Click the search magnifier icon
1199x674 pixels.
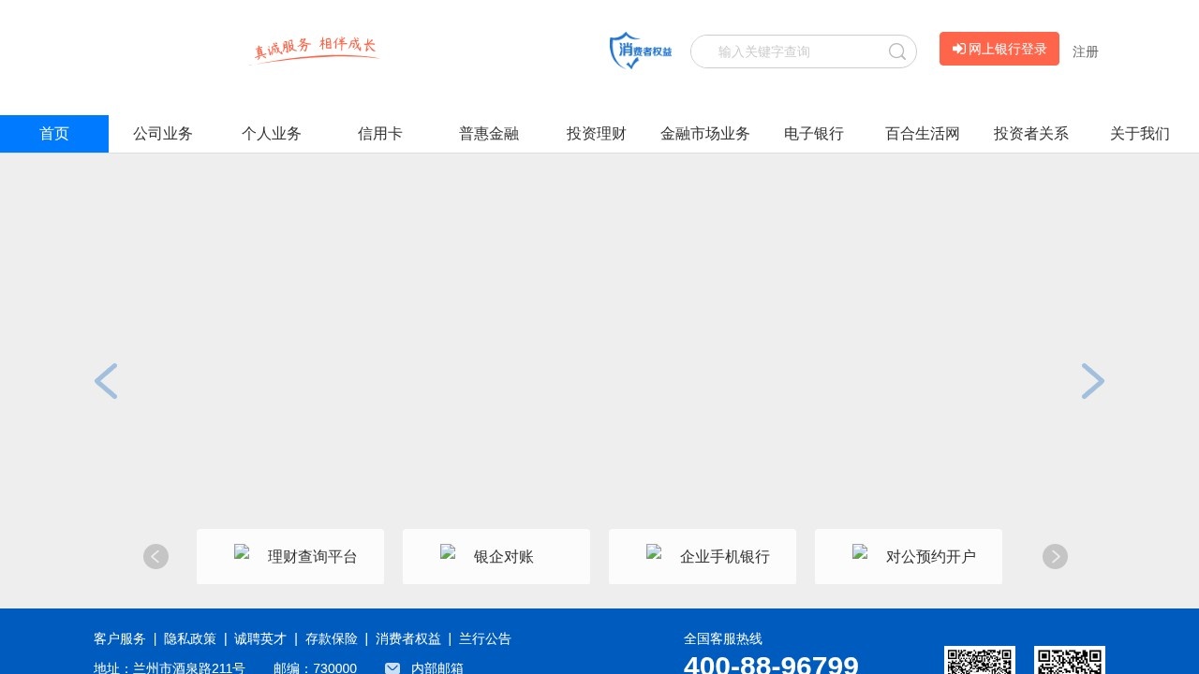[897, 51]
